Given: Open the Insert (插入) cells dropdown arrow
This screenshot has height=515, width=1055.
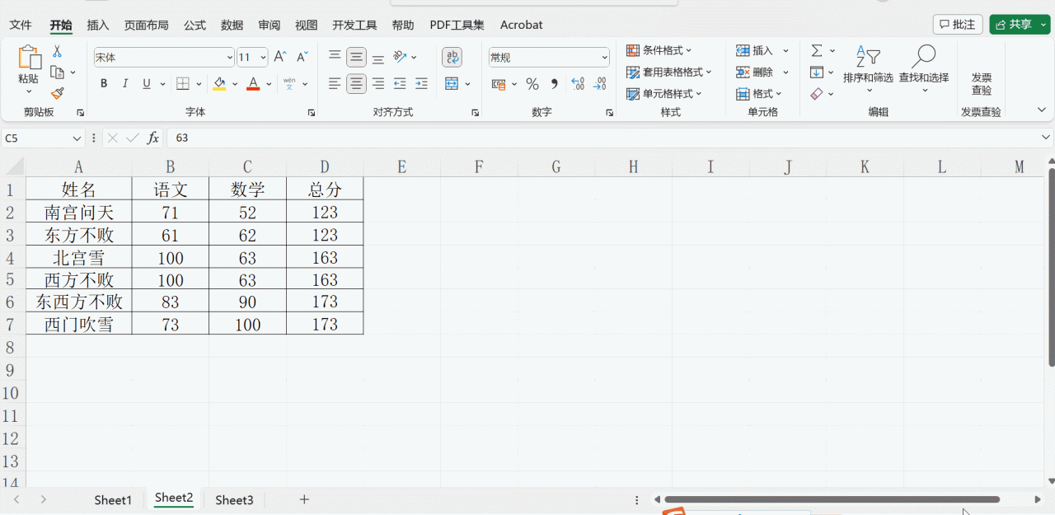Looking at the screenshot, I should click(785, 51).
